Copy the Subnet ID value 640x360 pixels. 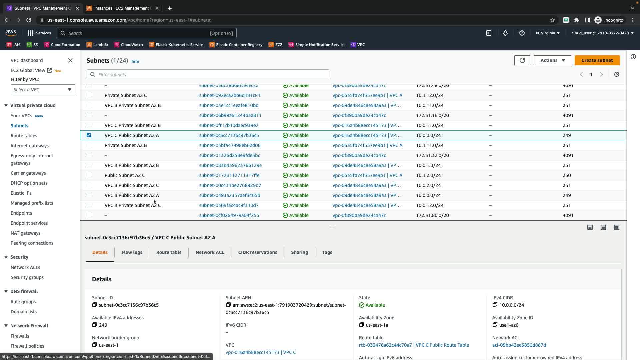click(x=95, y=305)
